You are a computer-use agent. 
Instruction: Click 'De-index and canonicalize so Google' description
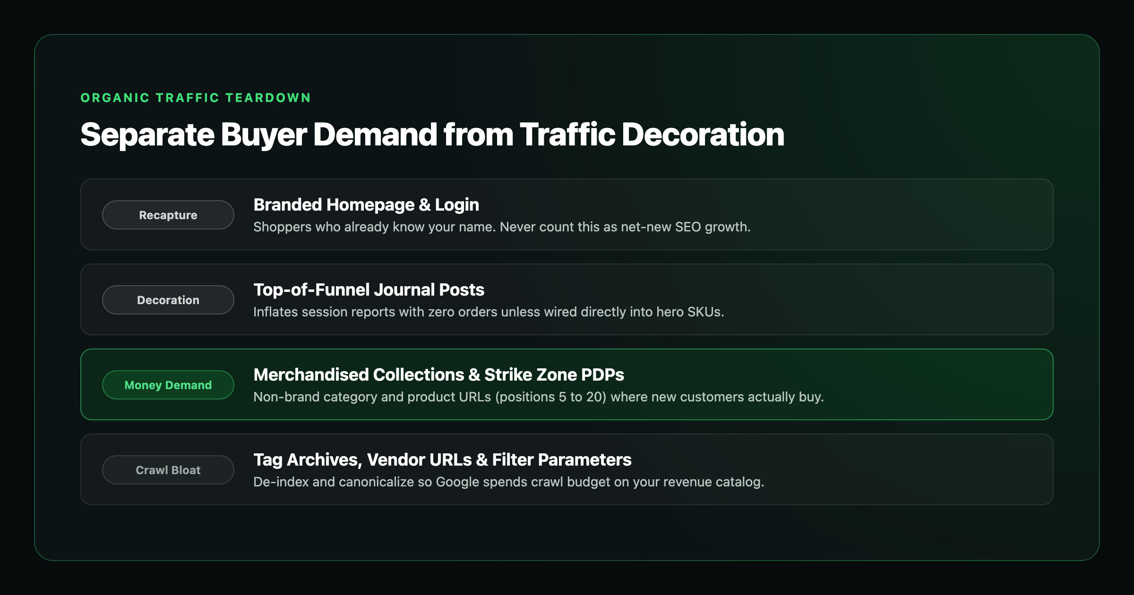click(509, 482)
